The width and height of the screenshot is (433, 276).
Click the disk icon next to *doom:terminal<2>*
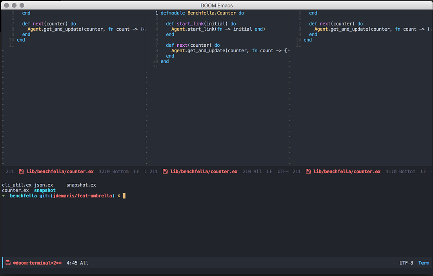[7, 263]
